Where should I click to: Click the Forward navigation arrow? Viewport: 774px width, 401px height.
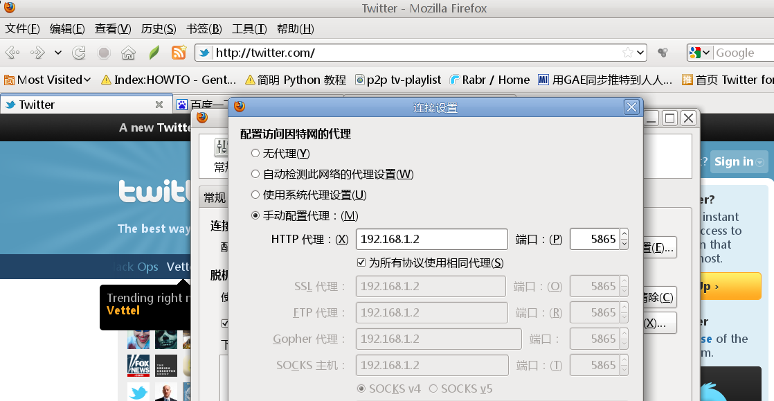37,53
